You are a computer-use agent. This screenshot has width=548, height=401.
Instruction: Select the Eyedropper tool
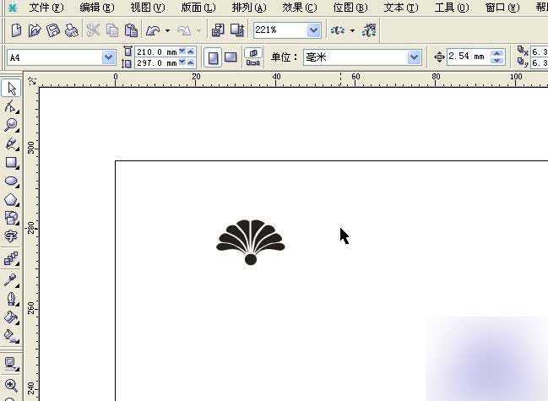11,280
